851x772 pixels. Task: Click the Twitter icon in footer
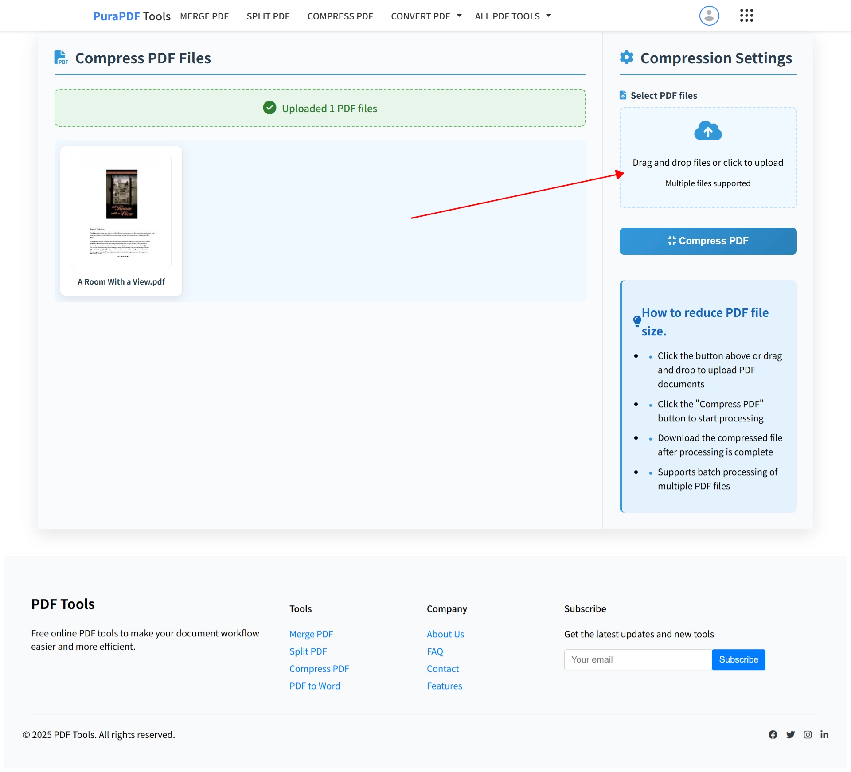(790, 734)
